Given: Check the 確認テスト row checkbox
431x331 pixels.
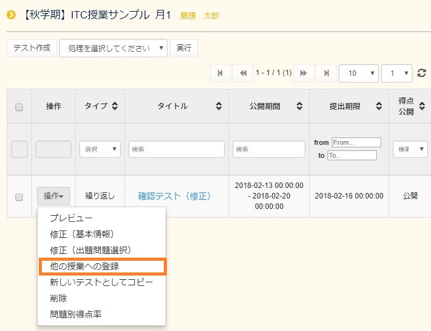Looking at the screenshot, I should pyautogui.click(x=19, y=197).
